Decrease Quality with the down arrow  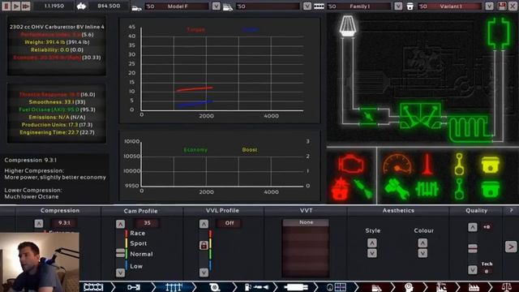(472, 270)
